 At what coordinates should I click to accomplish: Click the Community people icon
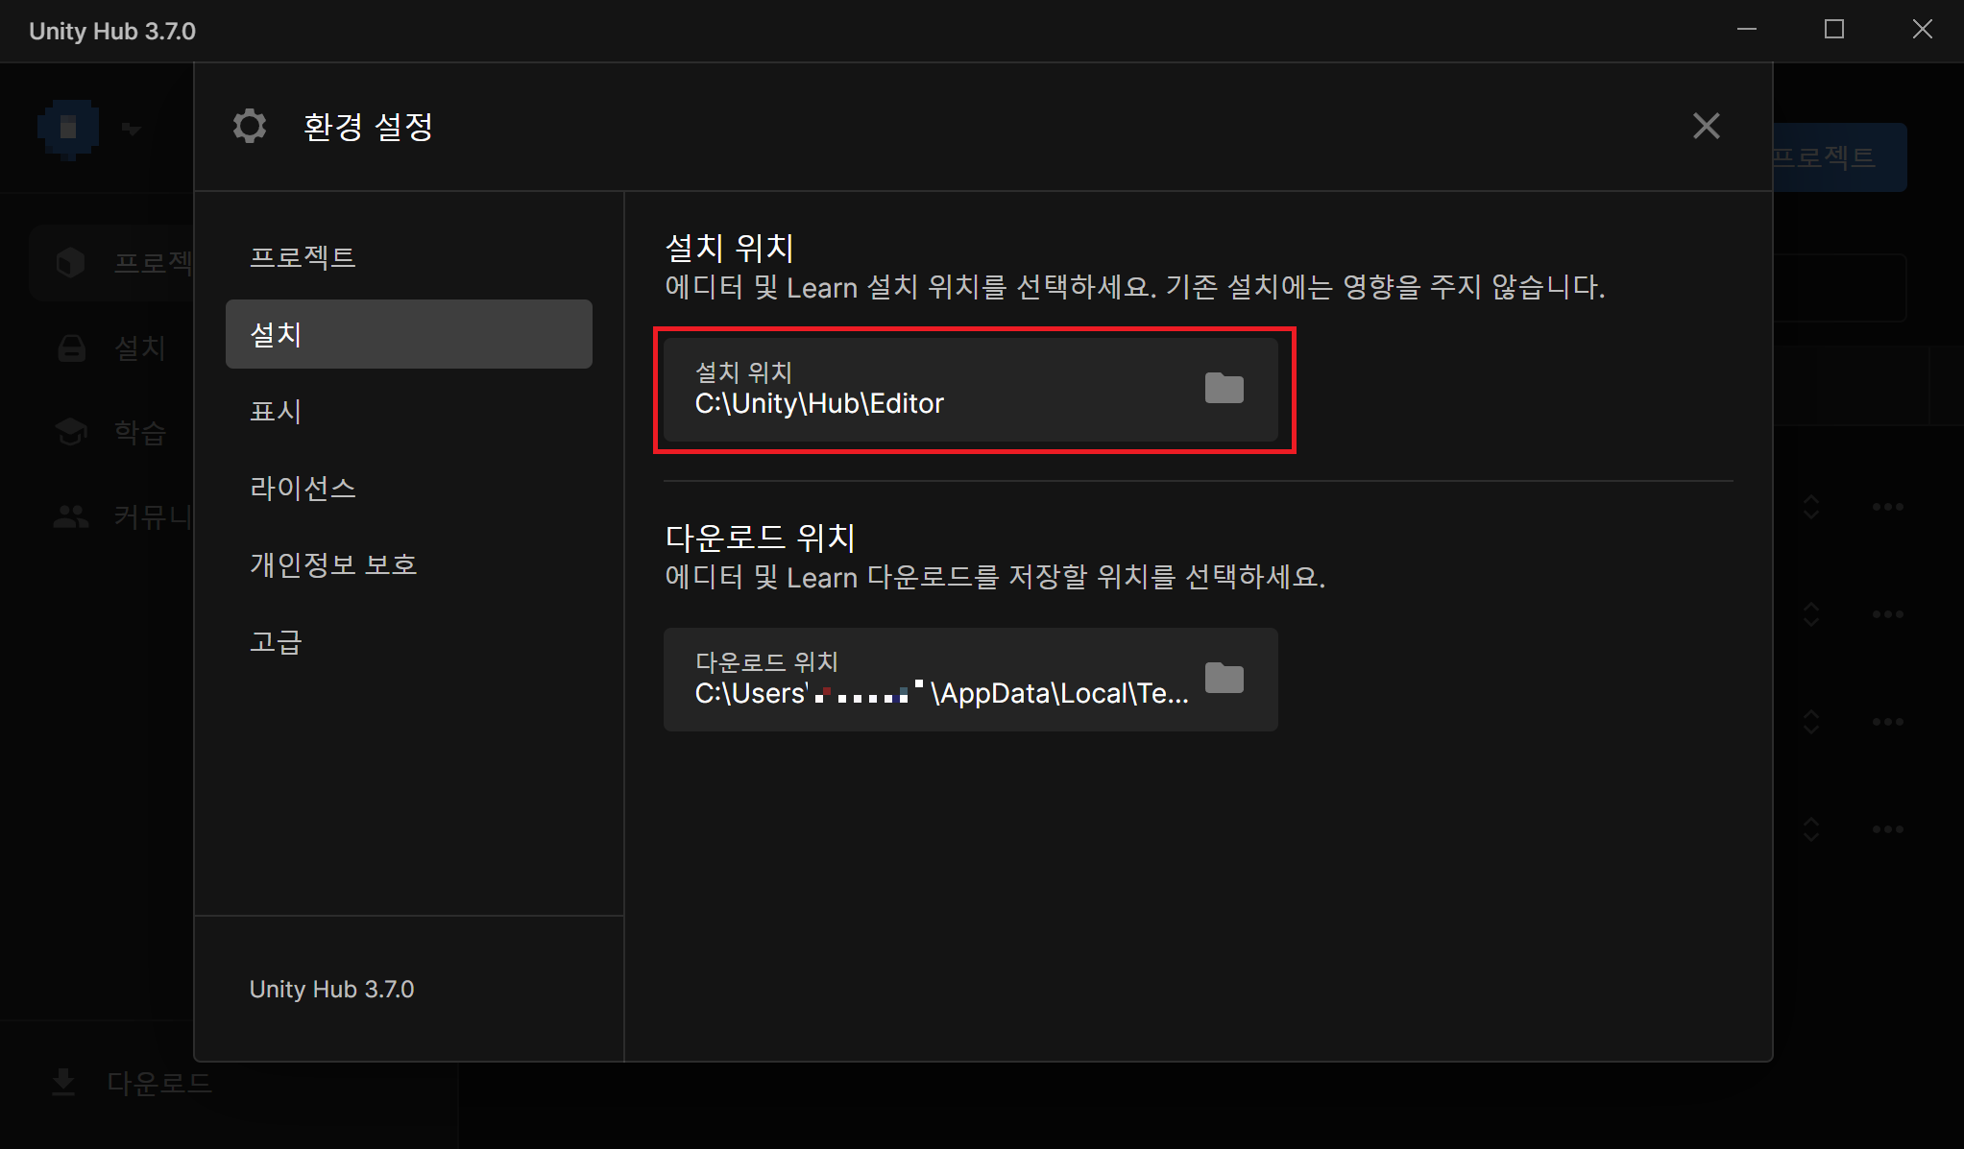pos(71,517)
